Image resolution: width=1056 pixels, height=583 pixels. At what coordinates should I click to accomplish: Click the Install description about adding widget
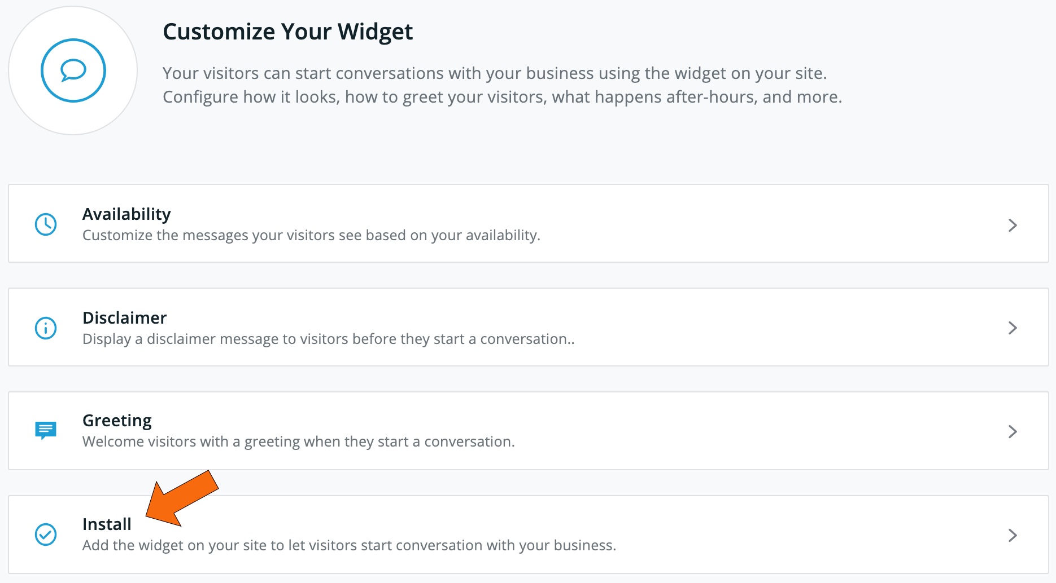[349, 545]
